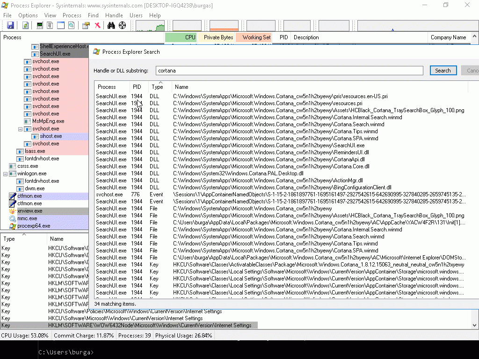Select the mmc.exe process icon
The width and height of the screenshot is (479, 359).
(x=13, y=219)
